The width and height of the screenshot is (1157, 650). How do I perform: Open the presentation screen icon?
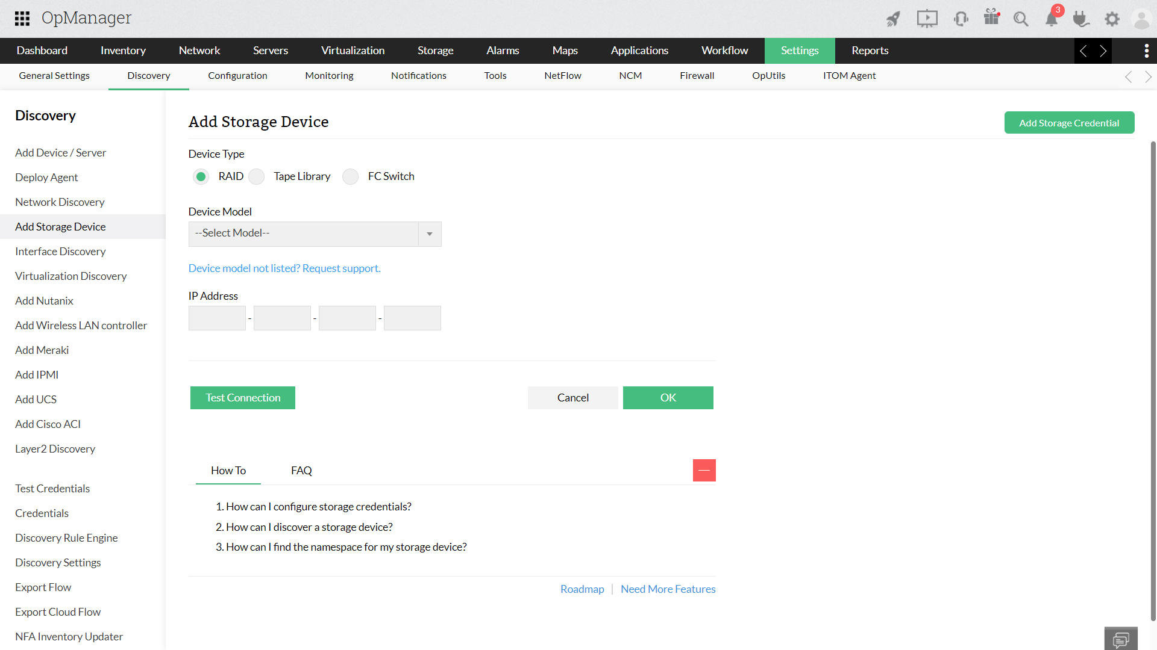[927, 19]
